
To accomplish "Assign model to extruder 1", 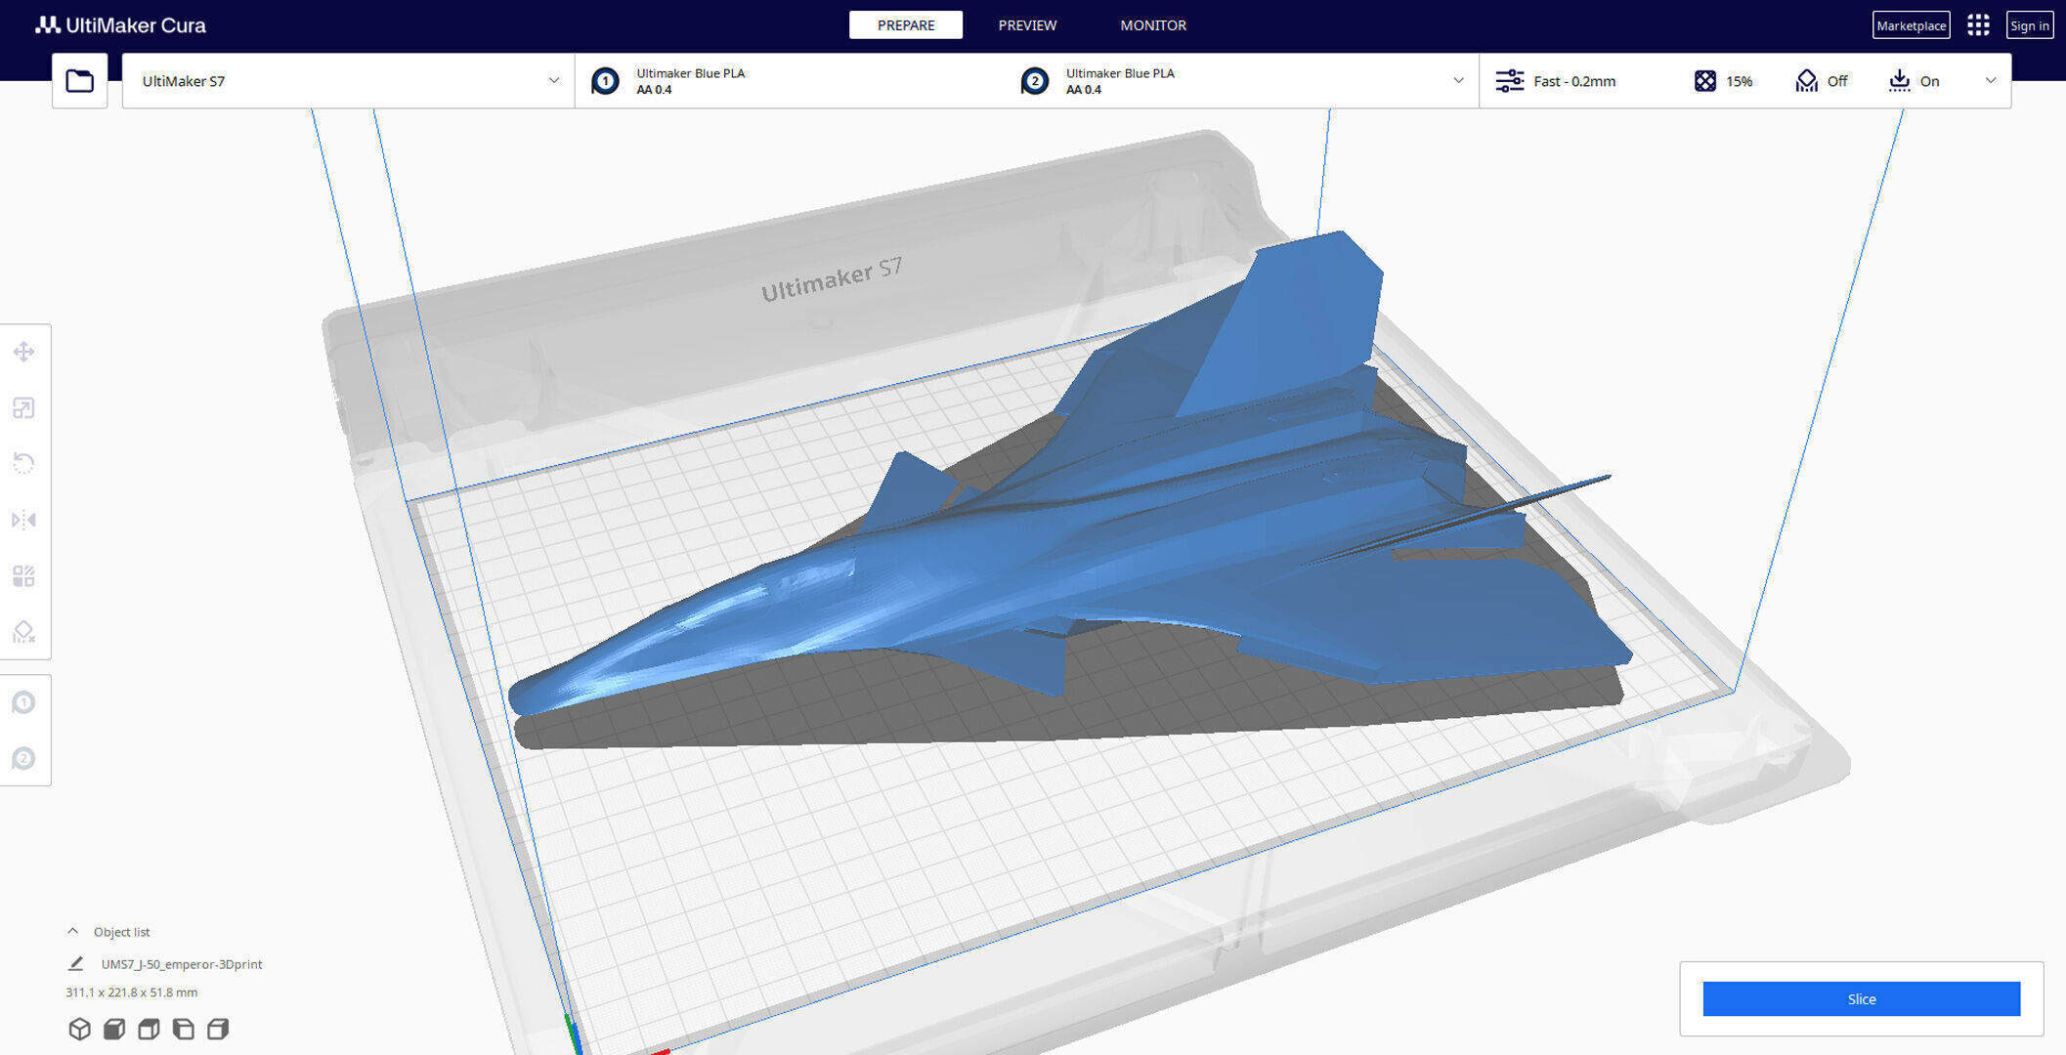I will pyautogui.click(x=24, y=702).
